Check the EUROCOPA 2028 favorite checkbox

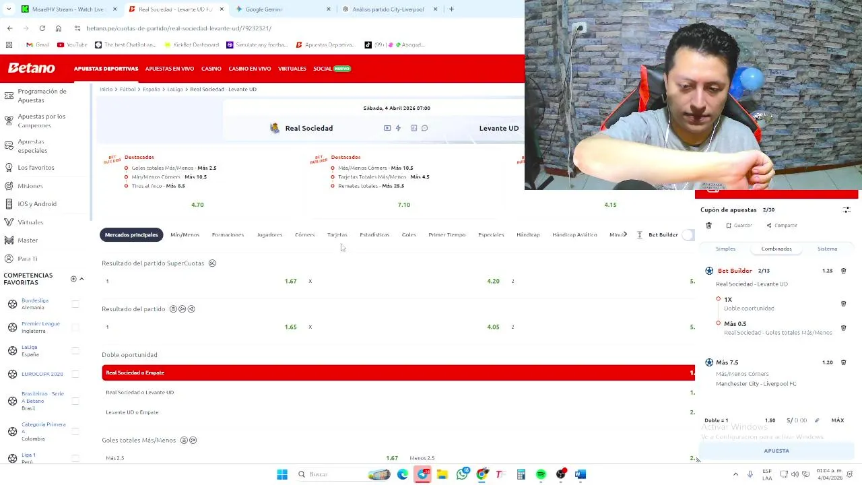coord(75,374)
